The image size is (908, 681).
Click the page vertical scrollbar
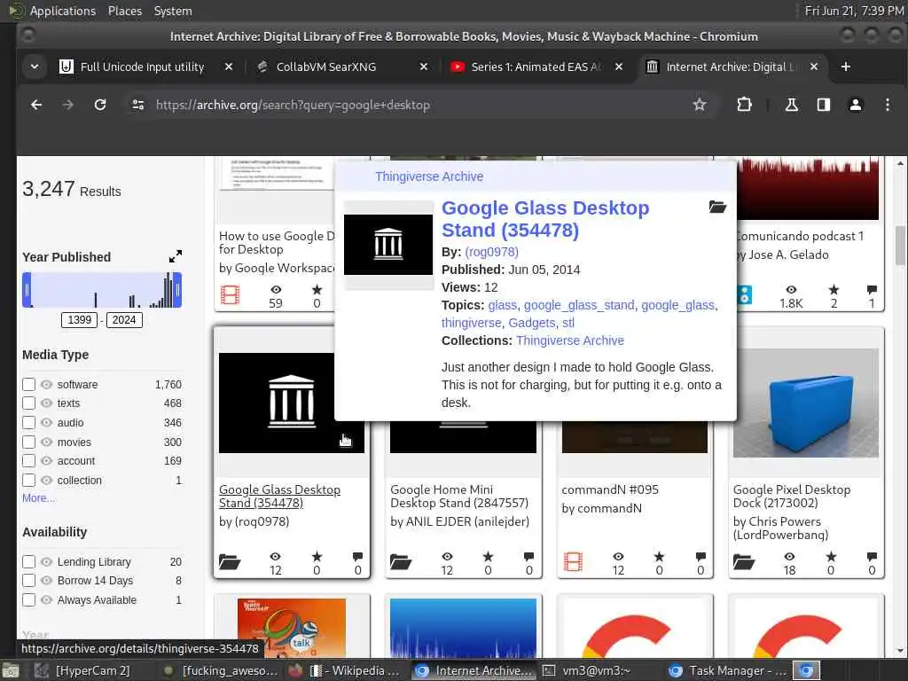tap(901, 245)
